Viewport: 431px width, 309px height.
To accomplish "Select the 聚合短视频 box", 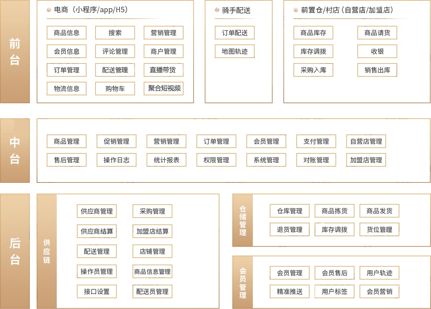I will point(163,89).
